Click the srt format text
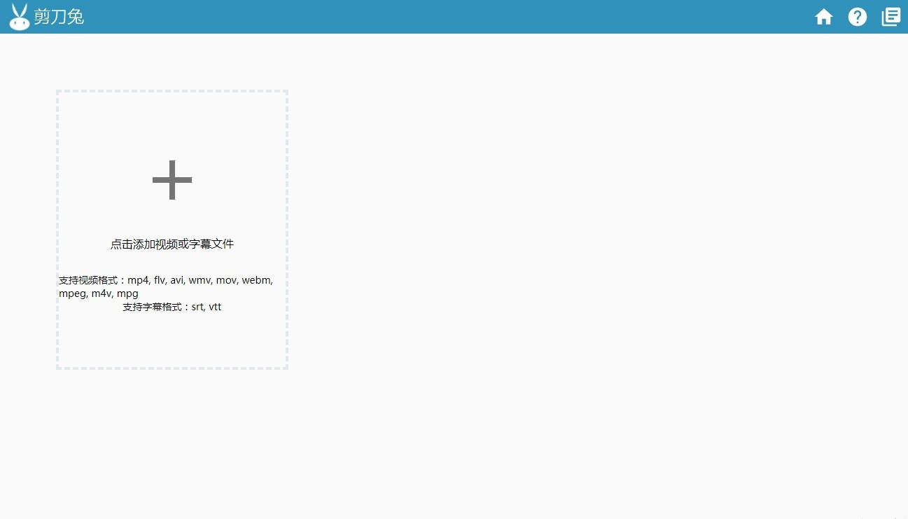Image resolution: width=908 pixels, height=519 pixels. coord(197,307)
